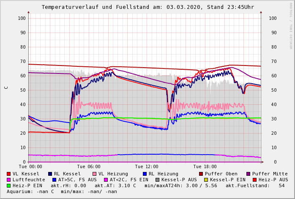Click the red VL Kessel legend swatch

point(9,174)
